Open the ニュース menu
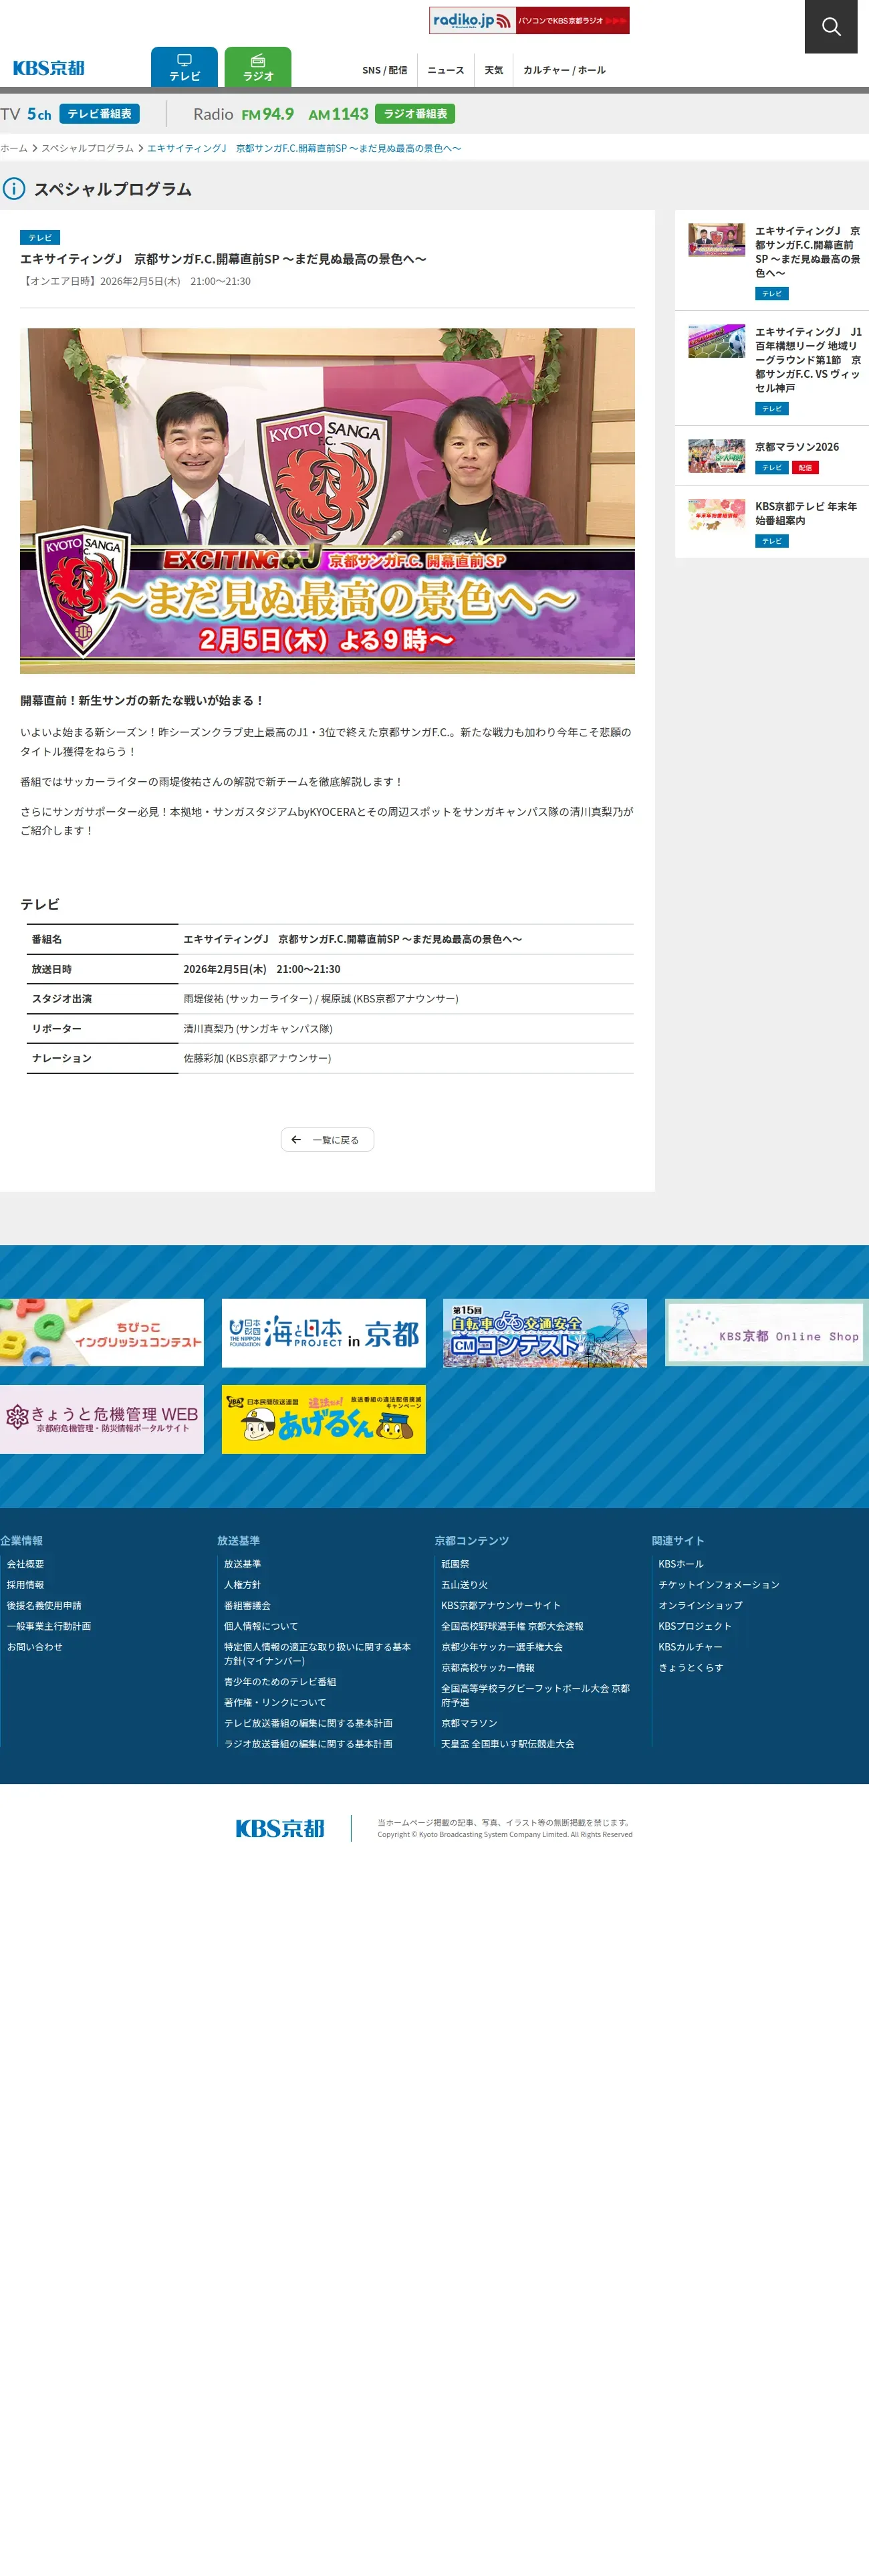869x2576 pixels. click(x=446, y=70)
